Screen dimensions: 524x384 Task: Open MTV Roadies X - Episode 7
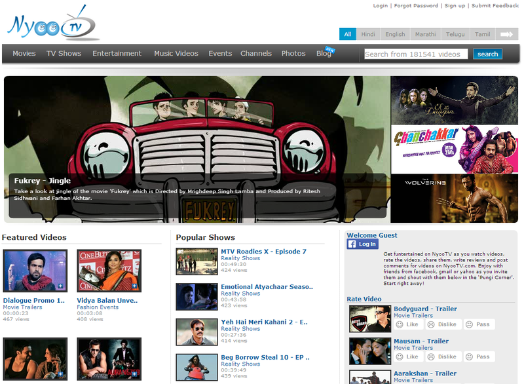(x=263, y=252)
